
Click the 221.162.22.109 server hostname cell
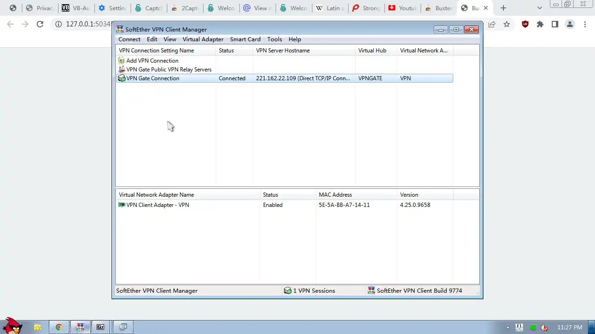click(303, 78)
